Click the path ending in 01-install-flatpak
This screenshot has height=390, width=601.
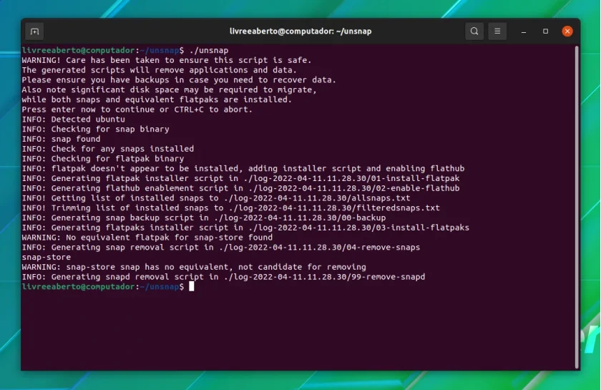[351, 178]
